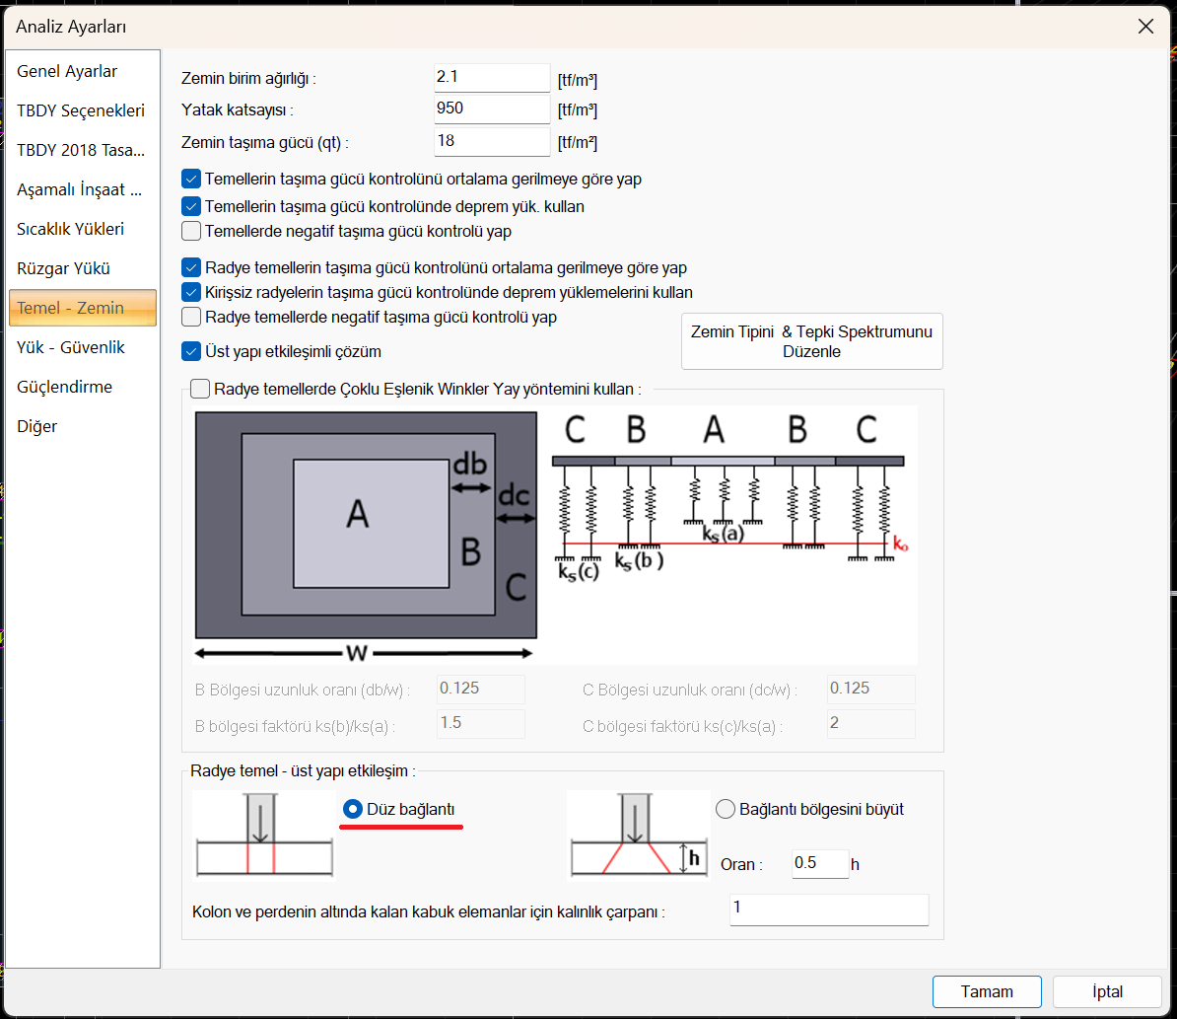Select Bağlantı bölgesini büyüt radio option
The width and height of the screenshot is (1177, 1019).
tap(726, 809)
